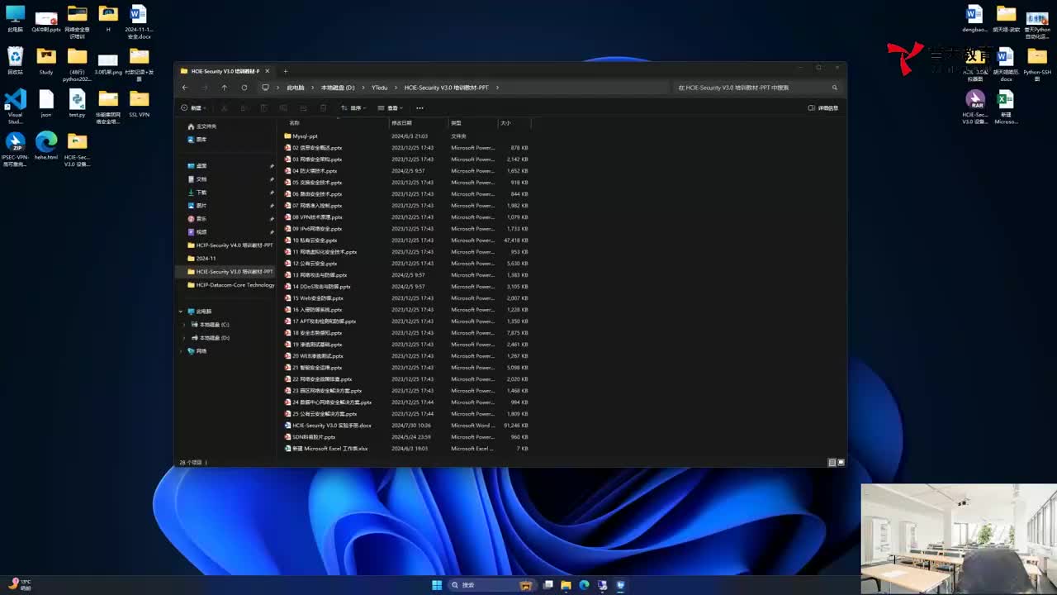Select the 此电脑 (This PC) desktop icon
The width and height of the screenshot is (1057, 595).
click(x=15, y=18)
